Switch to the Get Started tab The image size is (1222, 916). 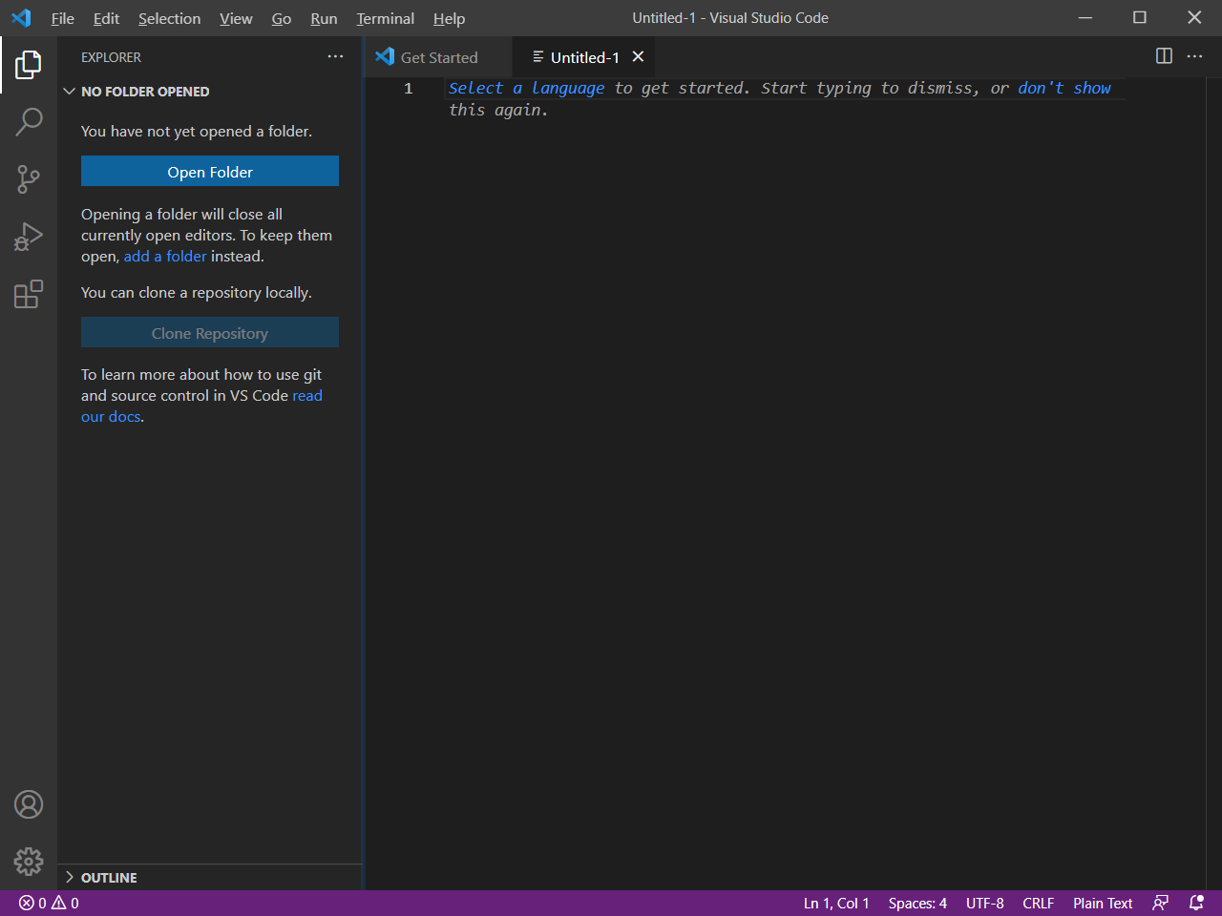pyautogui.click(x=438, y=57)
